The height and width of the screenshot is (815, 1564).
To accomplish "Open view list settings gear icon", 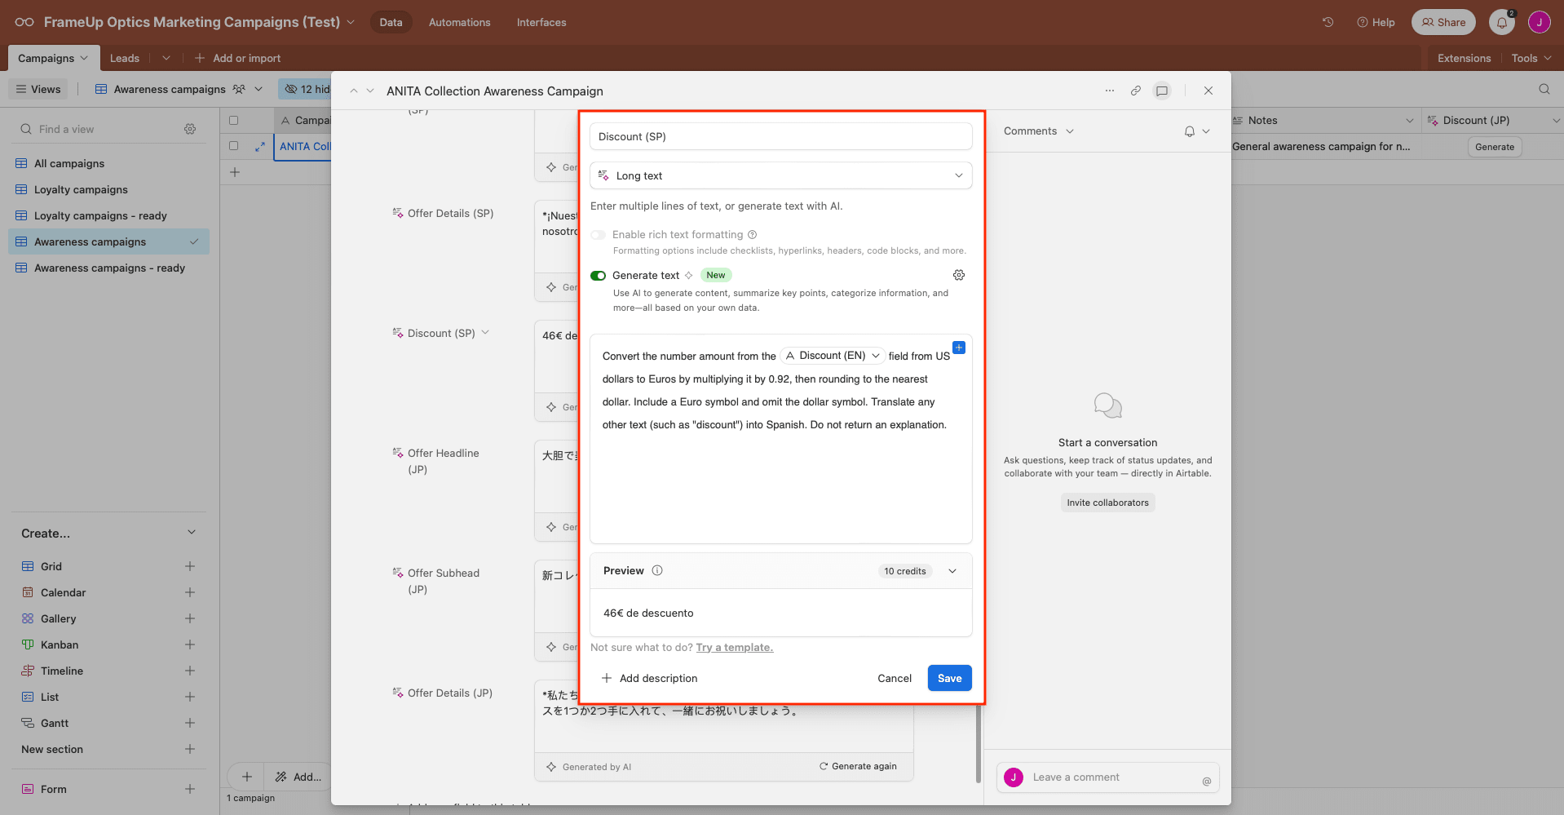I will click(x=190, y=129).
